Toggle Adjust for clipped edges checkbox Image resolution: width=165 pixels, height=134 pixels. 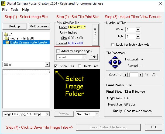[x=58, y=51]
